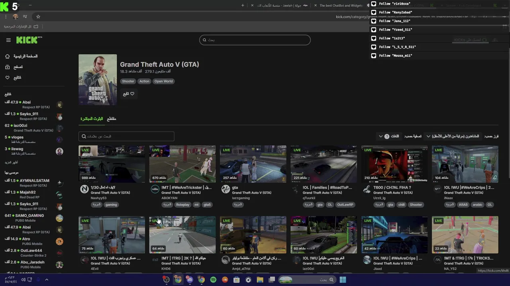Switch to the Jawlah browser tab
The width and height of the screenshot is (510, 286).
(x=280, y=6)
